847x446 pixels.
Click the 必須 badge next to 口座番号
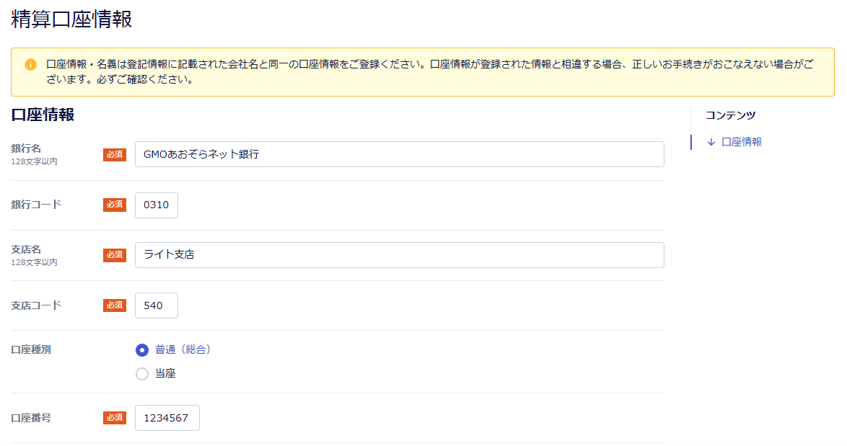115,418
